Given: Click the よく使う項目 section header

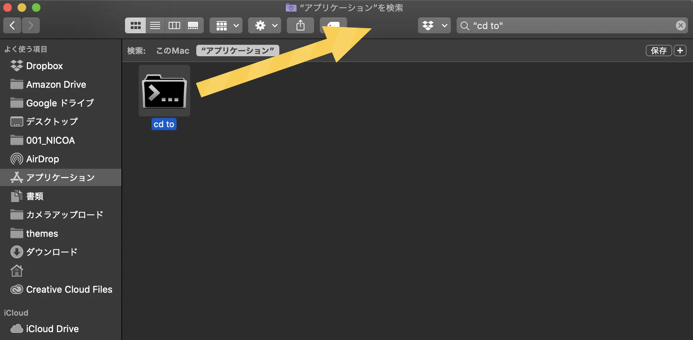Looking at the screenshot, I should coord(25,49).
